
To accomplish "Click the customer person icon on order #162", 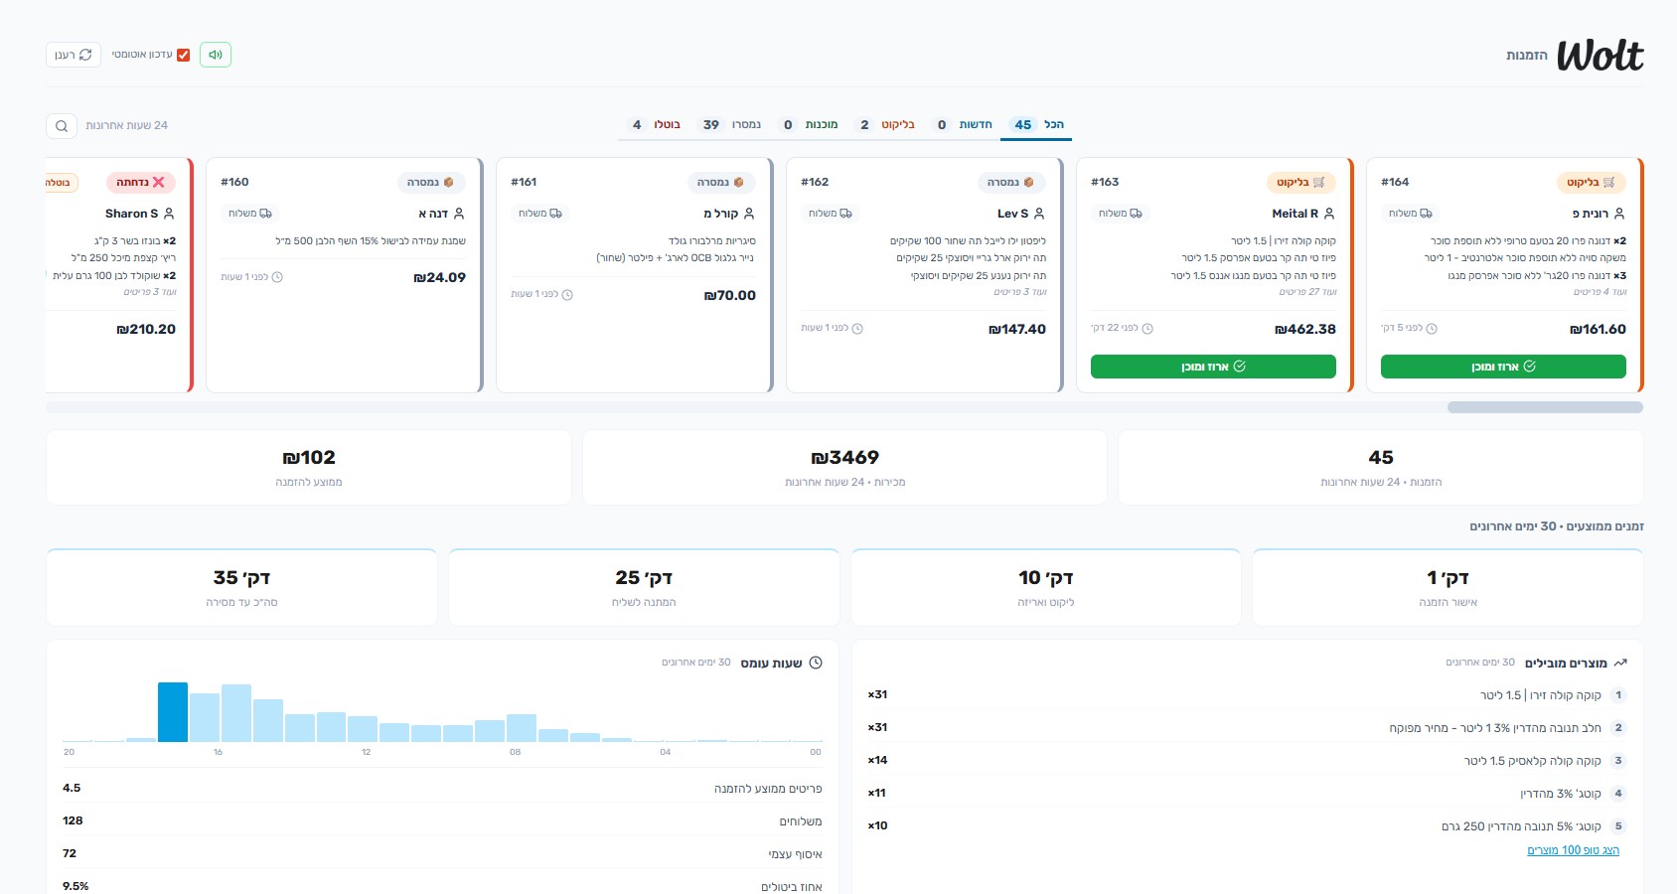I will 1039,214.
